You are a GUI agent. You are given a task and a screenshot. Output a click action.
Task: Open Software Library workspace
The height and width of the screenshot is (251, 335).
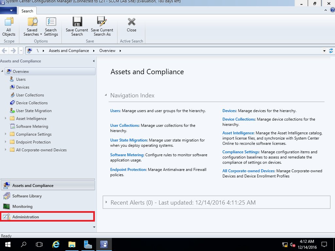click(48, 196)
